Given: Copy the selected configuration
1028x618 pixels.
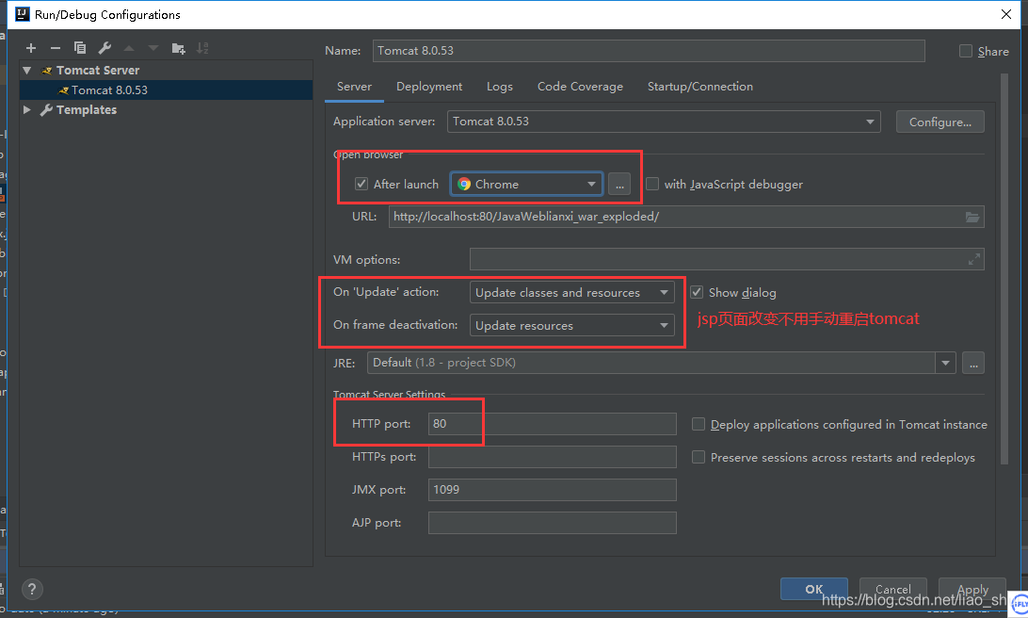Looking at the screenshot, I should [80, 48].
